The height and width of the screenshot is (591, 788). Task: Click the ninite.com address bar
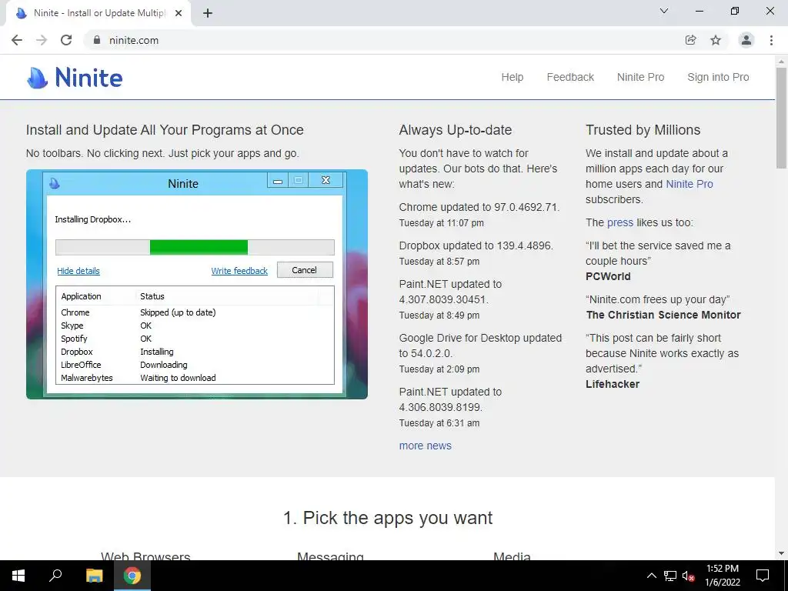387,40
